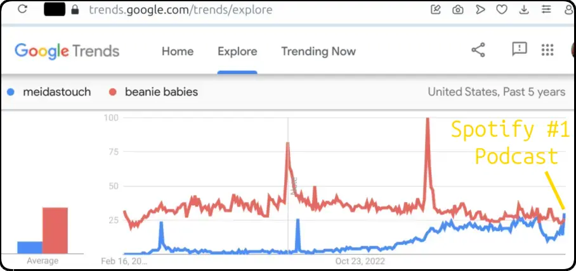The image size is (576, 271).
Task: Click the red beanie babies average bar
Action: pyautogui.click(x=55, y=230)
